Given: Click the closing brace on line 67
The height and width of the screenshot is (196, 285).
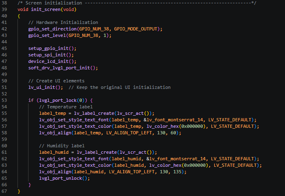Looking at the screenshot, I should pos(19,192).
